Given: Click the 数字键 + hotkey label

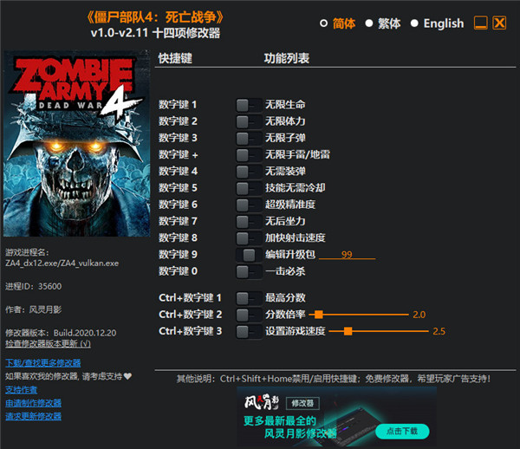Looking at the screenshot, I should 178,155.
